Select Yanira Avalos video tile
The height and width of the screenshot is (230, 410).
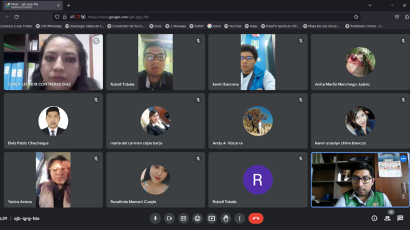(53, 180)
